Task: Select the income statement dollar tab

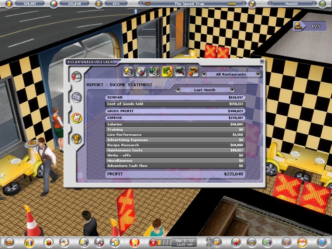Action: 167,71
